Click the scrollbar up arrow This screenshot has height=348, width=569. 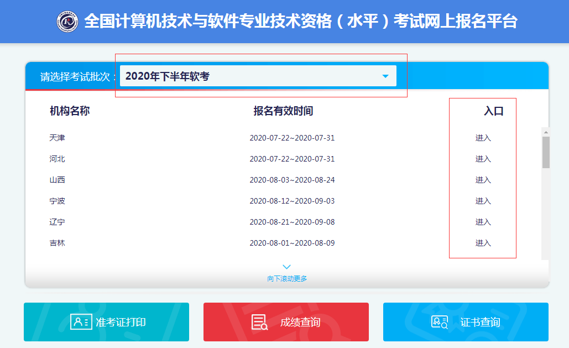(x=546, y=132)
